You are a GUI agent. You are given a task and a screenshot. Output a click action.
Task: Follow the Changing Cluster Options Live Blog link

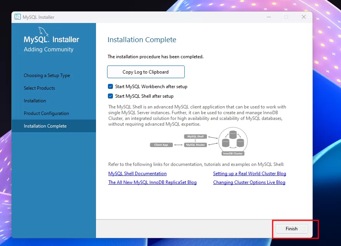[249, 182]
